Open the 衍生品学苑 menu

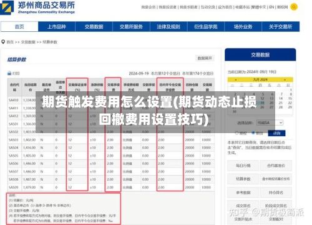[206, 26]
